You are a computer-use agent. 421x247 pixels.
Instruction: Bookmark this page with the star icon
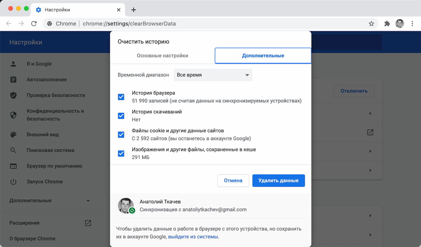point(371,24)
